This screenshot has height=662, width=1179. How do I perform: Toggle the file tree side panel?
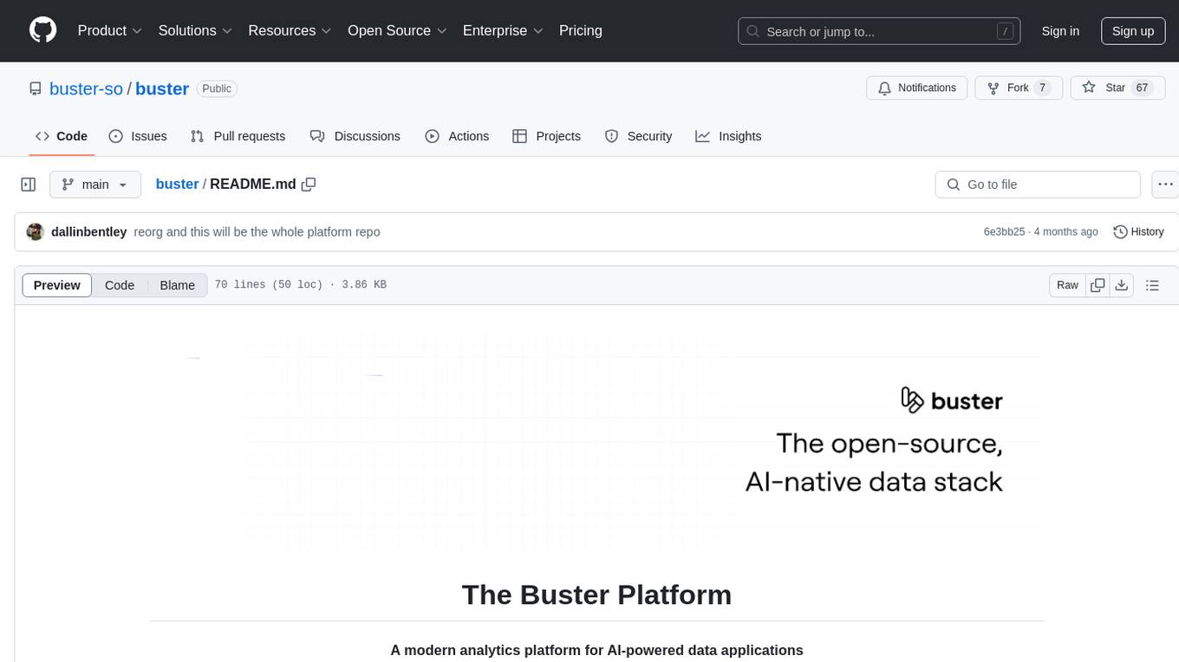(x=29, y=185)
